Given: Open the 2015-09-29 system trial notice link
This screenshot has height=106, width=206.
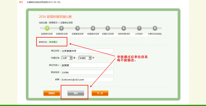Looking at the screenshot, I should tap(43, 2).
